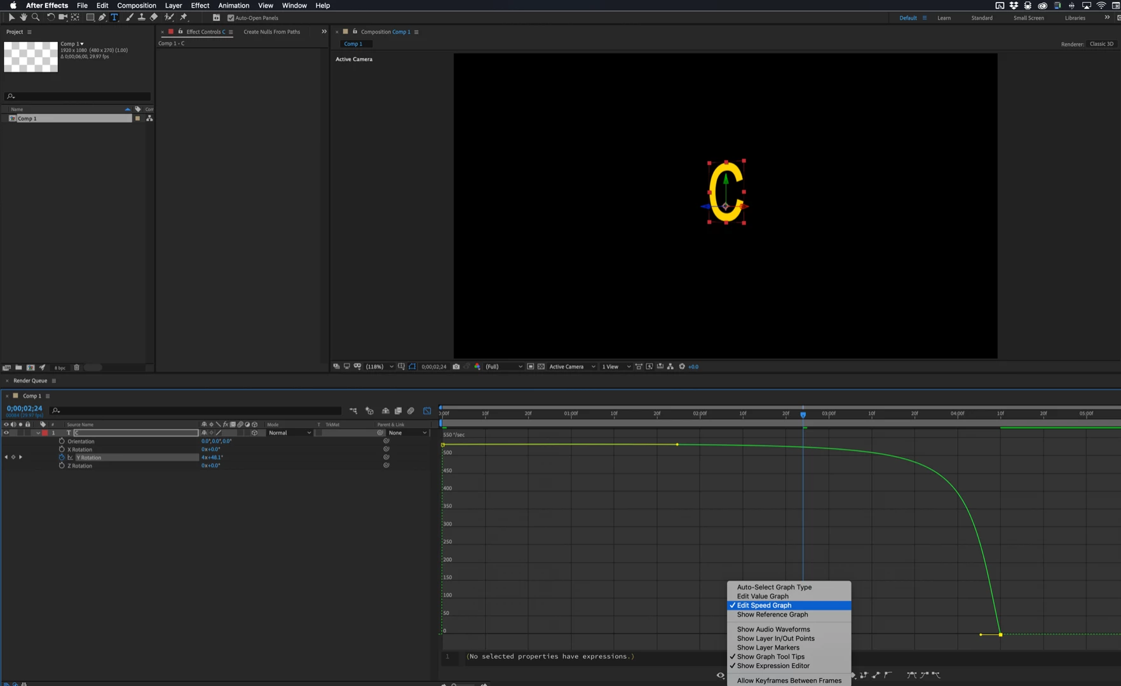Click the delete trash icon in Project panel
Viewport: 1121px width, 686px height.
[x=77, y=367]
